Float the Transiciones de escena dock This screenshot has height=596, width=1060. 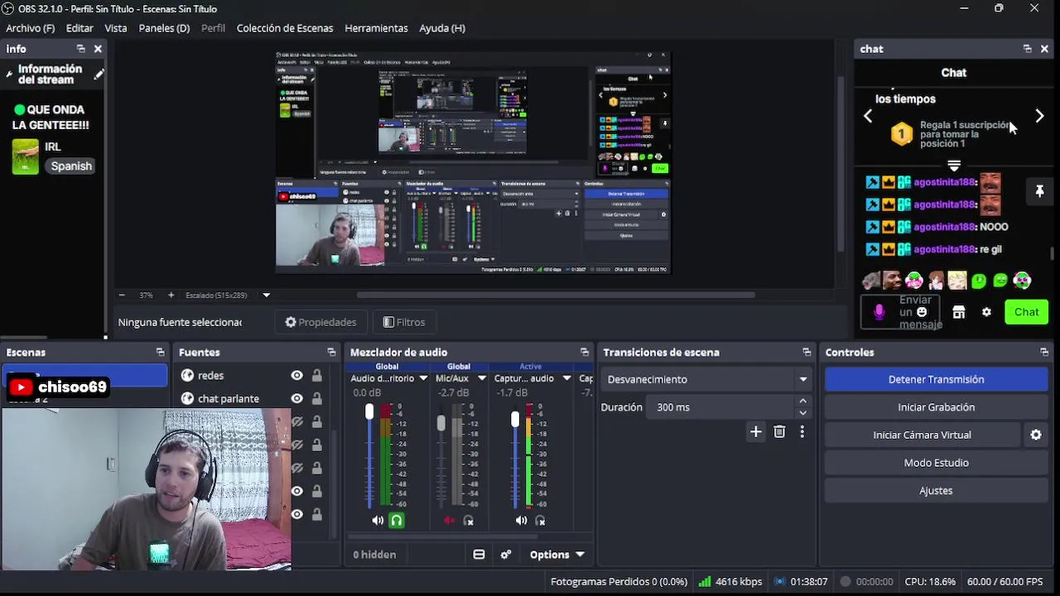point(807,352)
